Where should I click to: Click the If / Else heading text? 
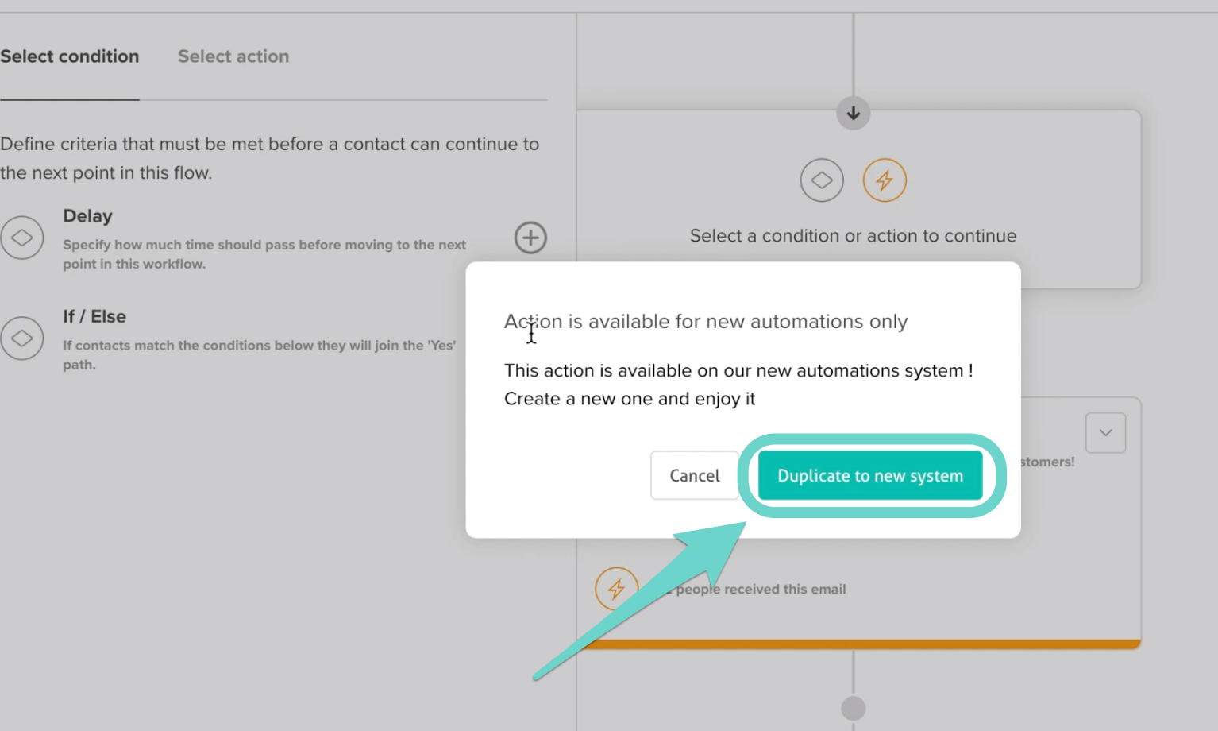[x=94, y=316]
